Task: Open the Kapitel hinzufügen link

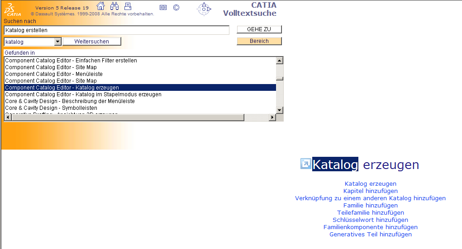Action: [x=370, y=191]
